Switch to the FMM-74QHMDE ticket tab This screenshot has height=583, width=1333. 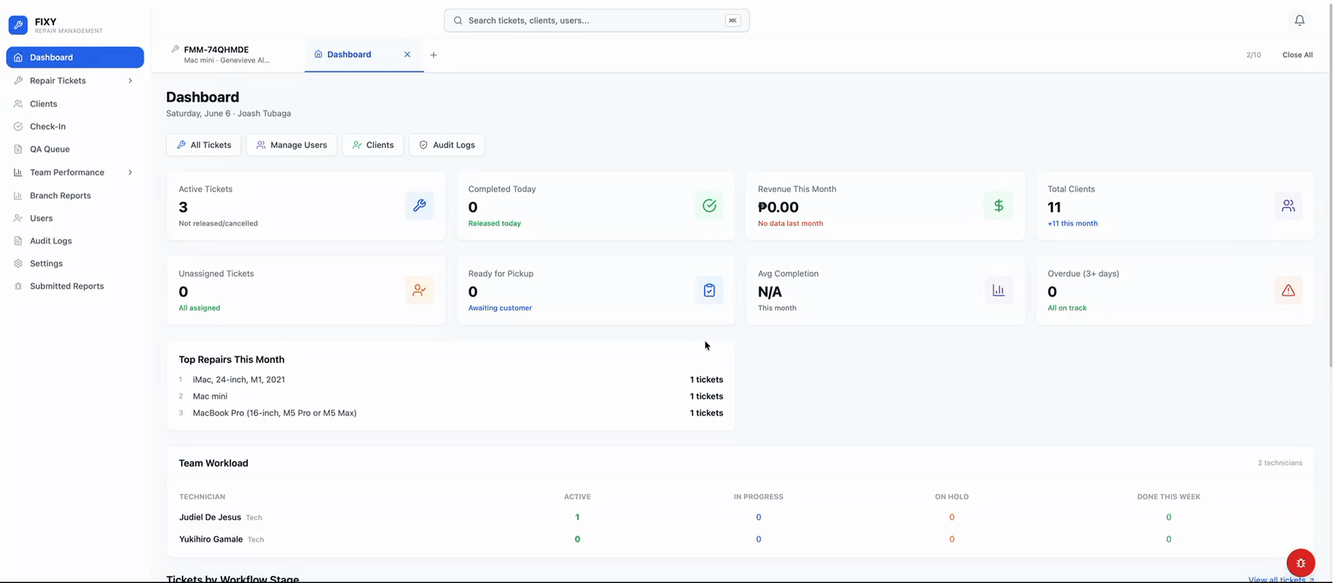[x=228, y=54]
